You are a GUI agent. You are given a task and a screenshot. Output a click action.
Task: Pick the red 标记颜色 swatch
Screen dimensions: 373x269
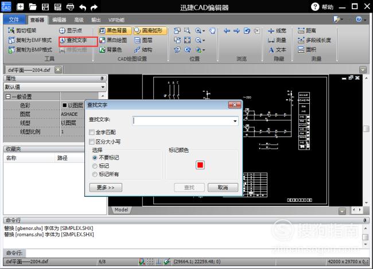[x=200, y=165]
